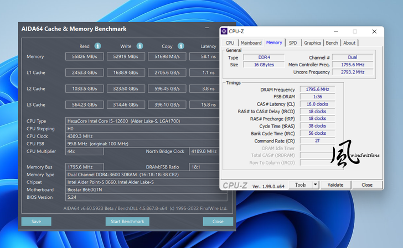Select the SPD tab
403x248 pixels.
click(293, 43)
